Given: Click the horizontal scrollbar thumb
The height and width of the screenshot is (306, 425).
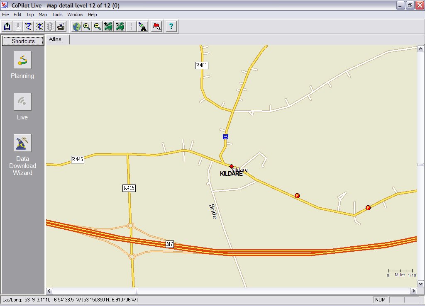Looking at the screenshot, I should tap(136, 291).
